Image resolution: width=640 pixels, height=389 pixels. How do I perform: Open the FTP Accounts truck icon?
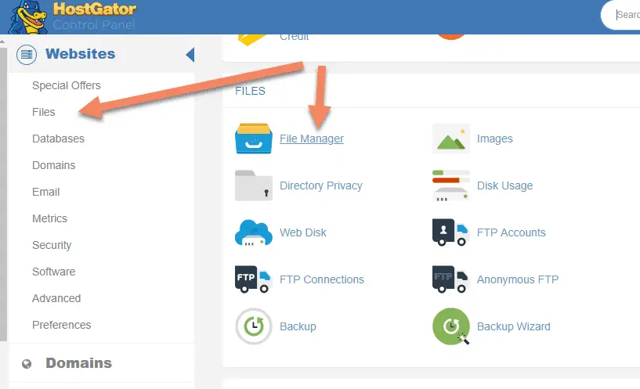coord(451,232)
